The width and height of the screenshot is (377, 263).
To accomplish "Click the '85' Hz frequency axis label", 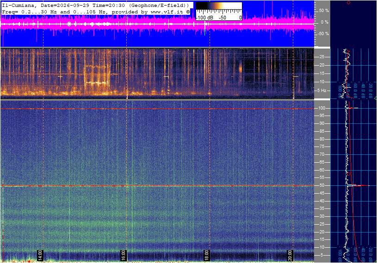I will click(321, 131).
